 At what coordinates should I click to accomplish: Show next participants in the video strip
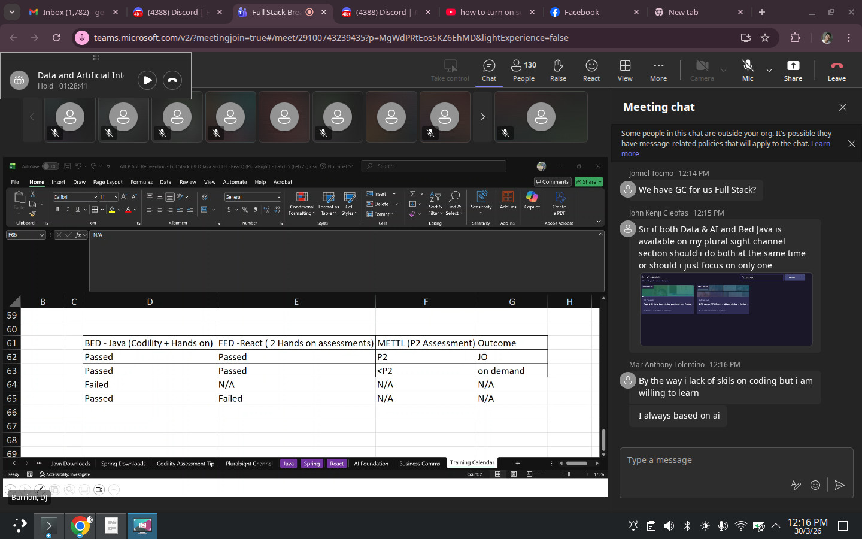pos(482,117)
